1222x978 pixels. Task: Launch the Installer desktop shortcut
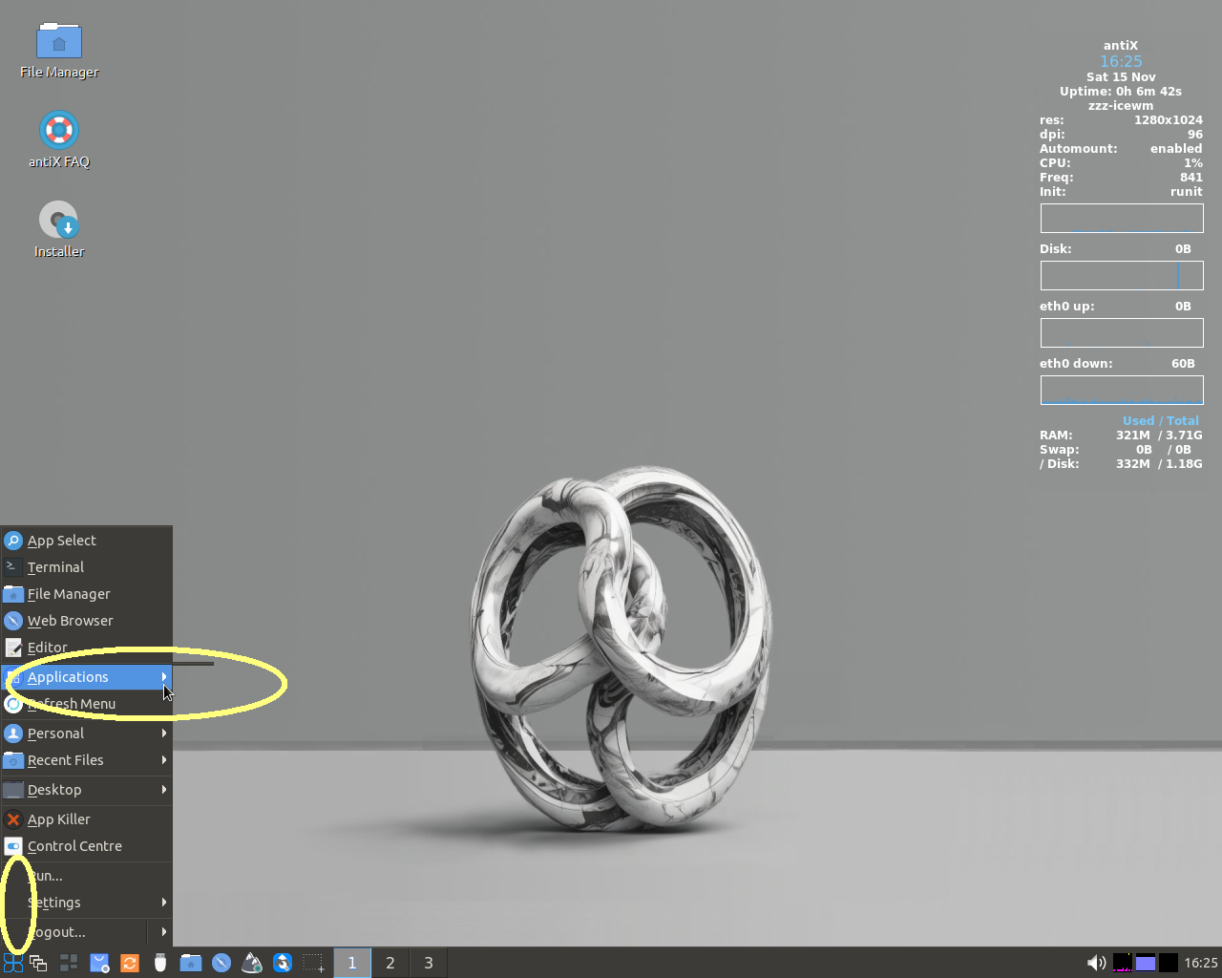[58, 230]
